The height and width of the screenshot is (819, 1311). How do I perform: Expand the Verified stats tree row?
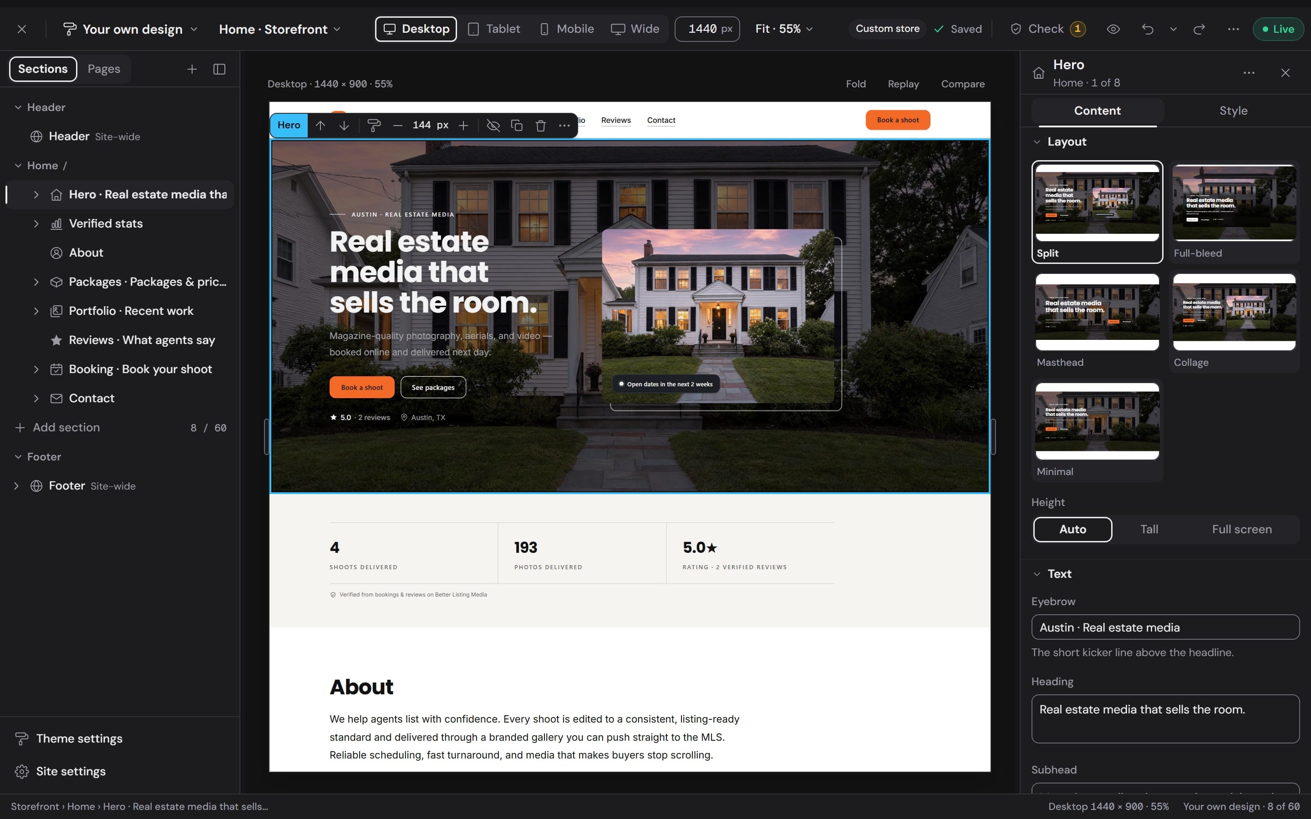click(36, 224)
